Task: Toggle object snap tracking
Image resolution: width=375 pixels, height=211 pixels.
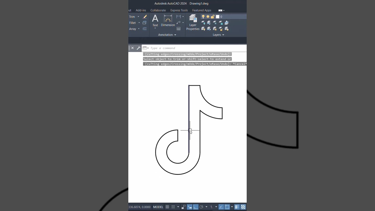Action: [221, 207]
